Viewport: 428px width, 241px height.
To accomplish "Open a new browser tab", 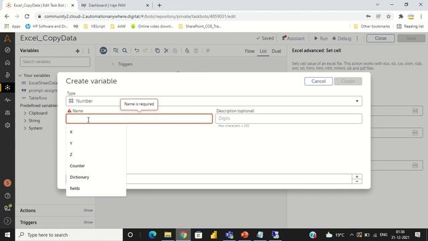I will 159,5.
